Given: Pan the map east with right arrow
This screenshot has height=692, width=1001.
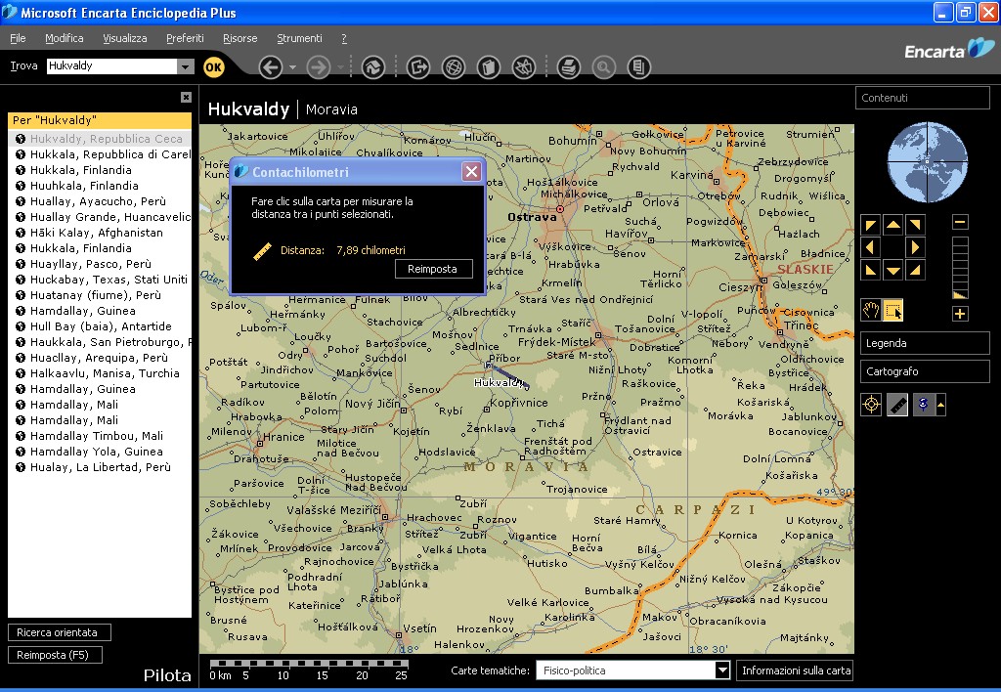Looking at the screenshot, I should (915, 247).
